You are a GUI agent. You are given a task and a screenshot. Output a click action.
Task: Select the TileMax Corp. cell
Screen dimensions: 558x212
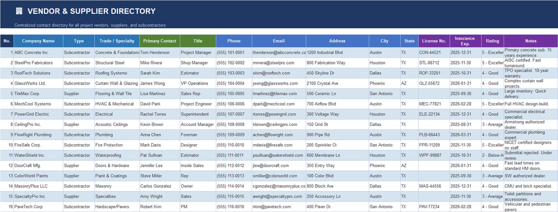point(38,94)
